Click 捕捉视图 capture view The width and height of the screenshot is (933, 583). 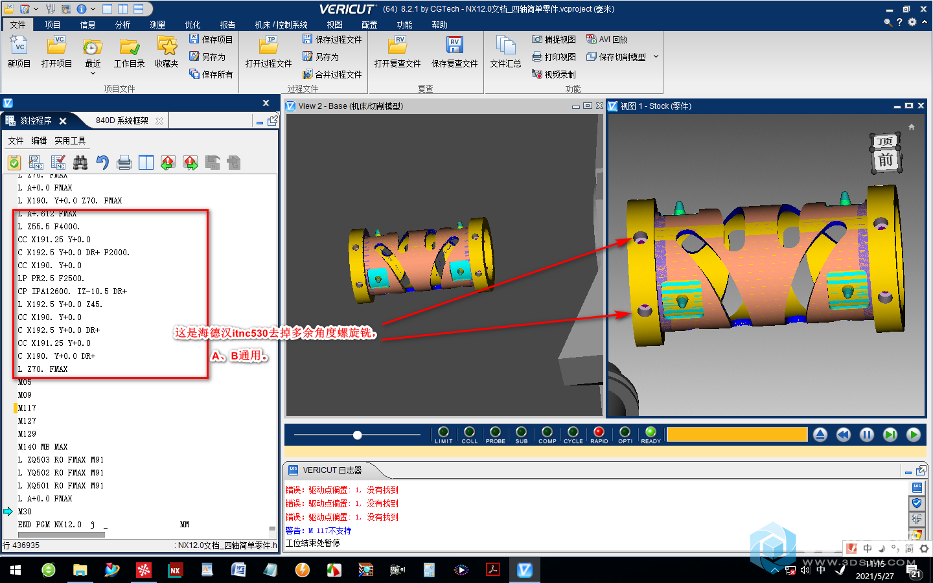coord(554,40)
